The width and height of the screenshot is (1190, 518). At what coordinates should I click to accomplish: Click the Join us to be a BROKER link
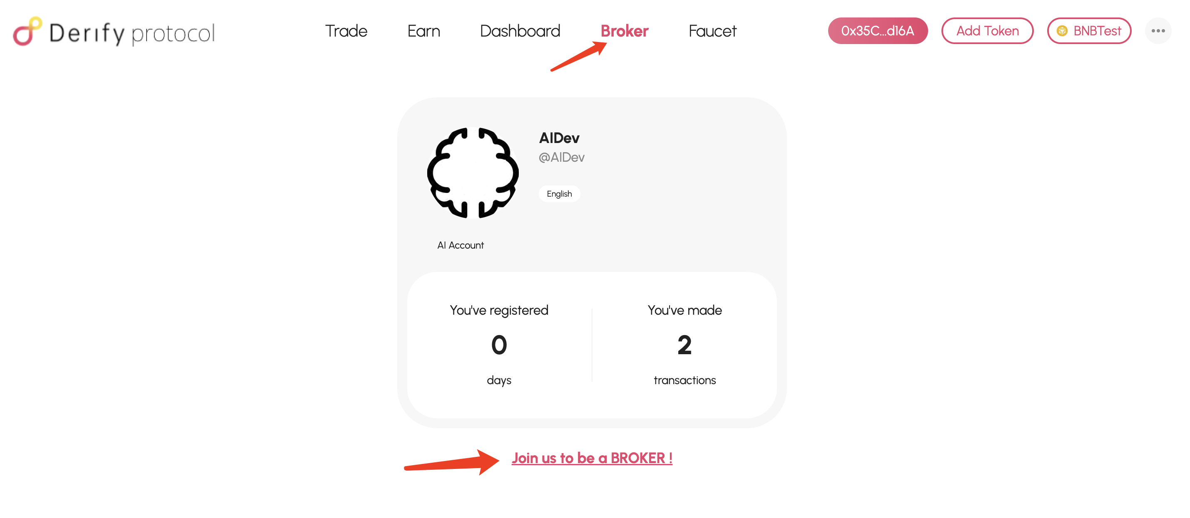pos(592,458)
